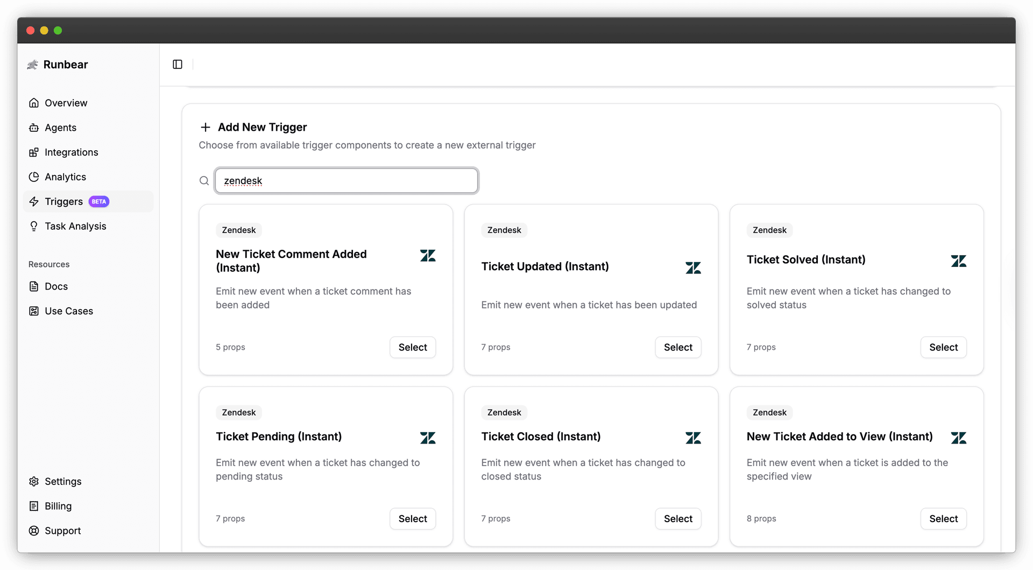Click the search magnifier icon

click(204, 181)
